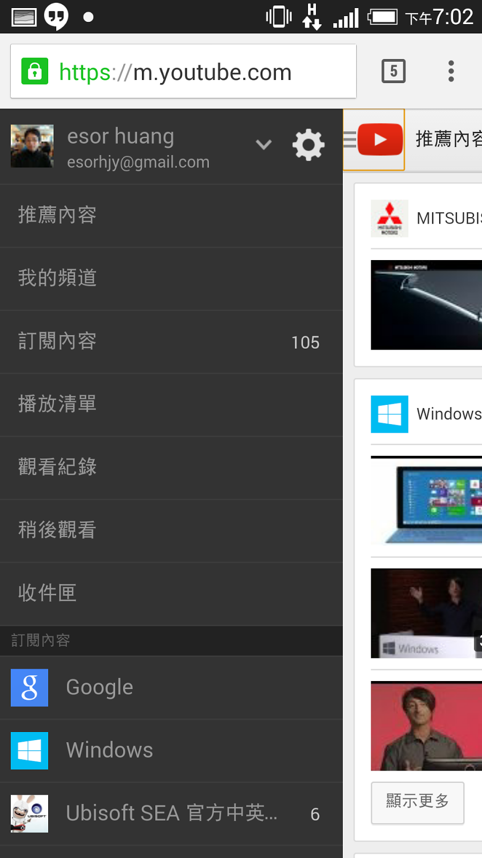The image size is (482, 858).
Task: Open Windows channel icon in sidebar subscriptions
Action: (x=29, y=751)
